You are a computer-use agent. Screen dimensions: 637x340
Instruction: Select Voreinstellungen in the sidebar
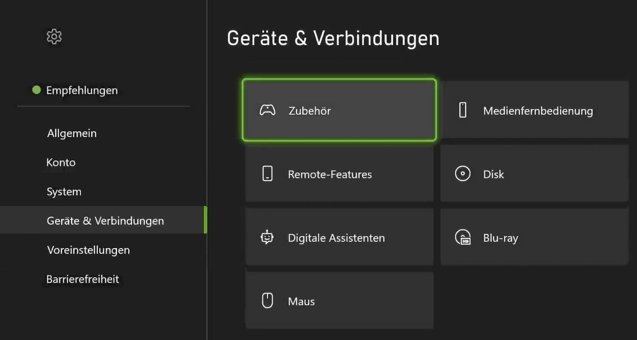pos(88,250)
